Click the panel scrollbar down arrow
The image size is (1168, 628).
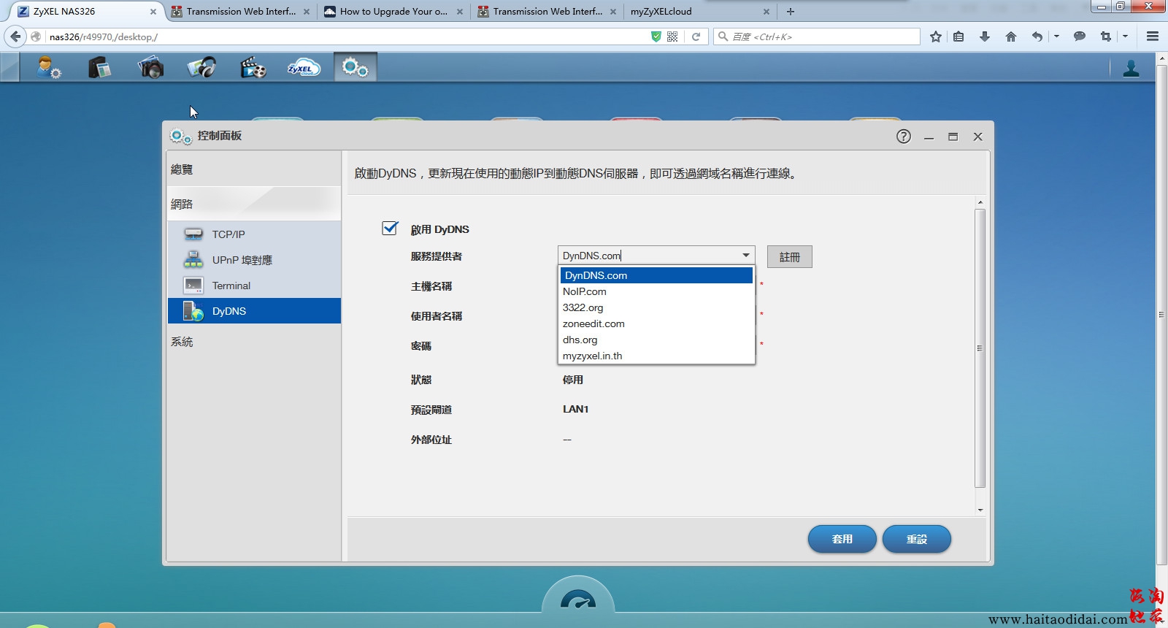point(980,510)
